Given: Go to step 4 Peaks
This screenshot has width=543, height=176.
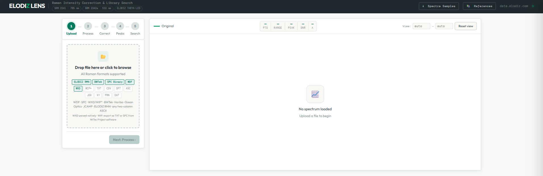Looking at the screenshot, I should click(120, 29).
